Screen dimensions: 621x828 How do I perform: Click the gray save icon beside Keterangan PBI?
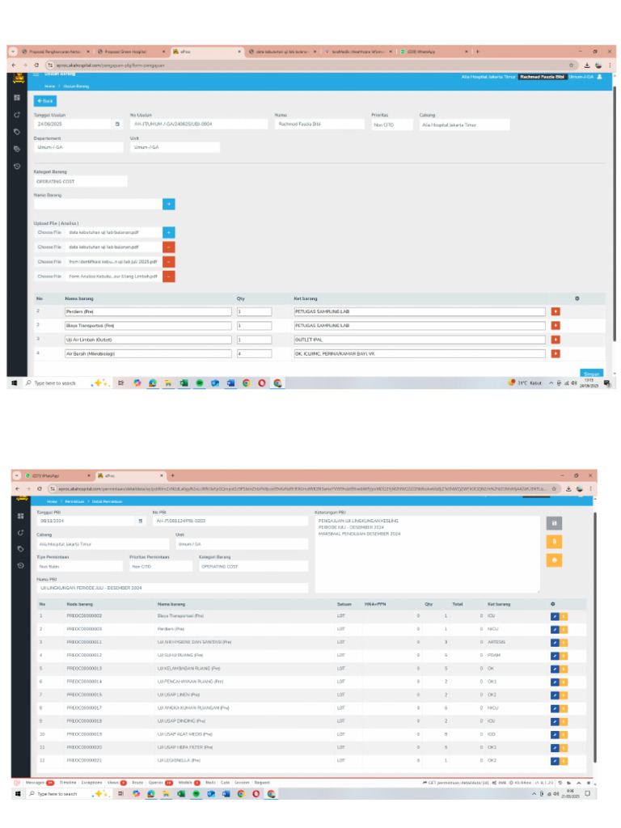(554, 523)
